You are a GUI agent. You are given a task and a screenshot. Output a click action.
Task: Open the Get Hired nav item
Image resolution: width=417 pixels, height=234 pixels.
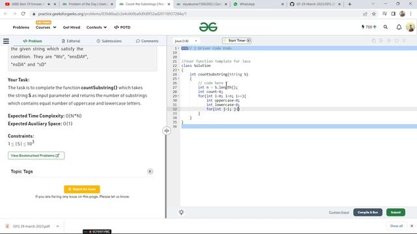pyautogui.click(x=72, y=27)
